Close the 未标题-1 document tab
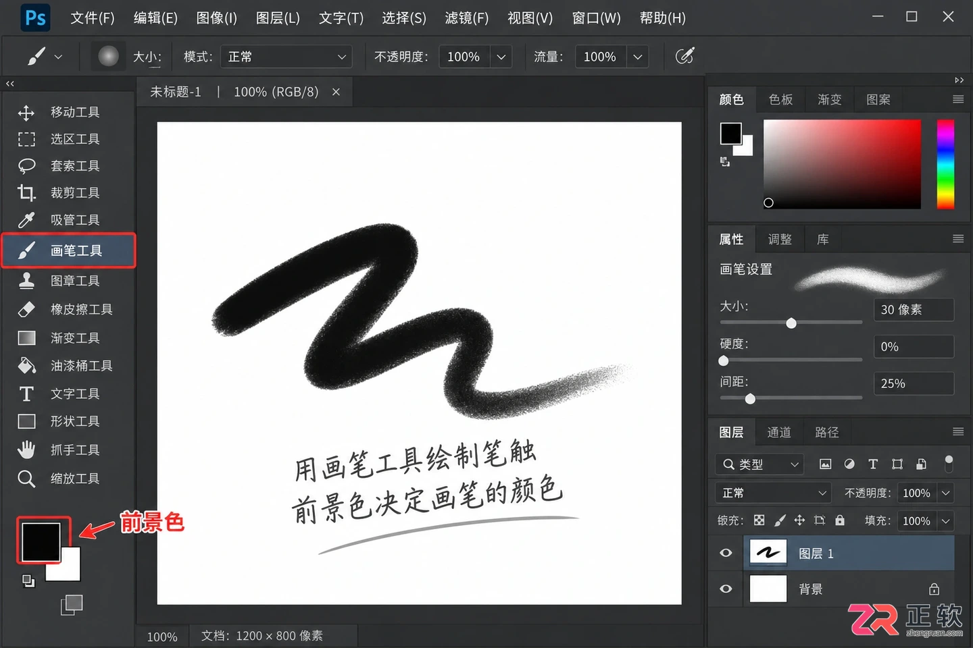 336,92
